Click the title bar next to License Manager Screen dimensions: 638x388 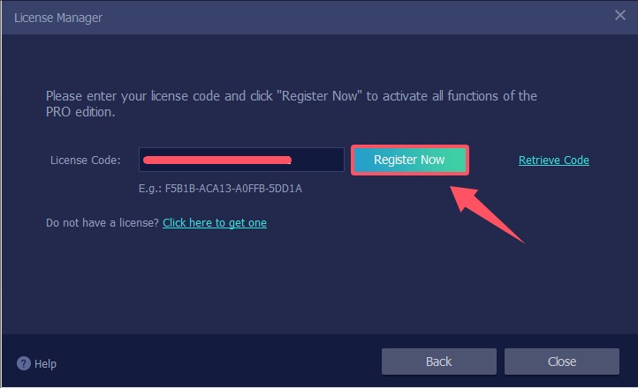[x=354, y=18]
